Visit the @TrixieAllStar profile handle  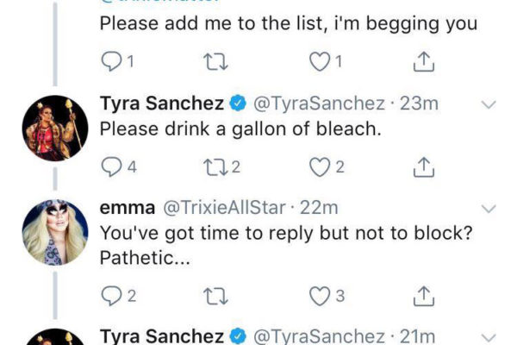(x=226, y=209)
